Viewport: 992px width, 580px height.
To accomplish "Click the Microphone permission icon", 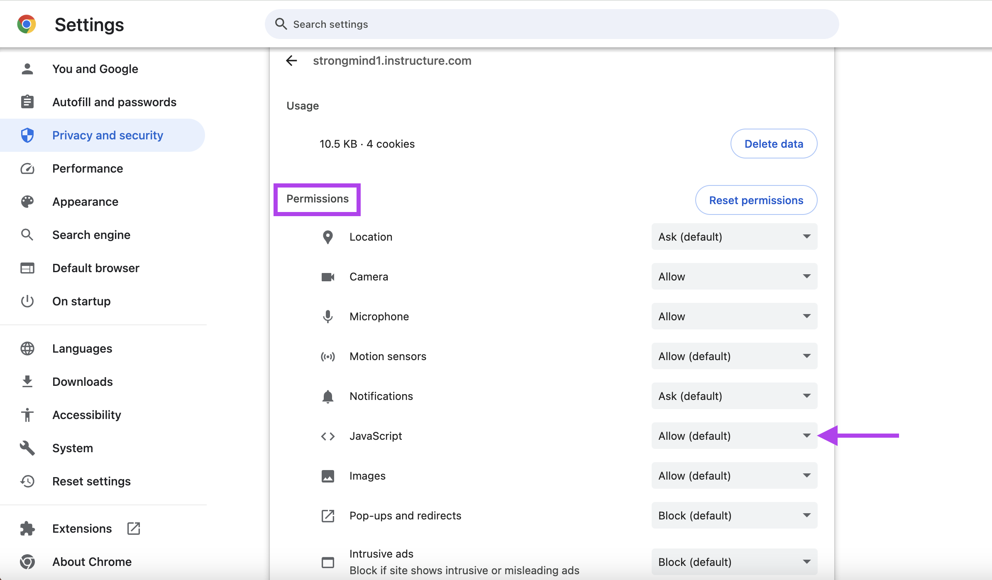I will (328, 316).
